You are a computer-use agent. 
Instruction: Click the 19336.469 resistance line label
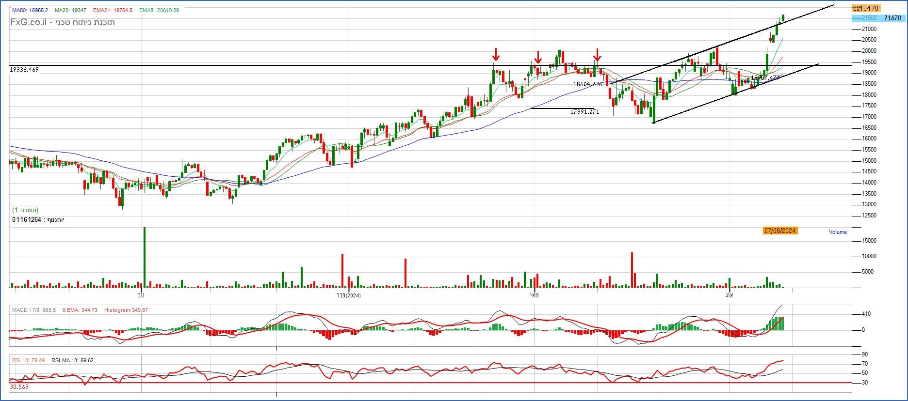(24, 70)
